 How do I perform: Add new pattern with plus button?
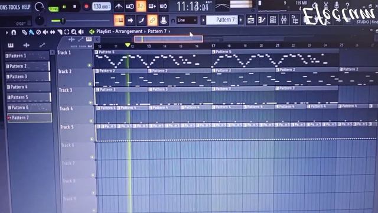(x=240, y=20)
